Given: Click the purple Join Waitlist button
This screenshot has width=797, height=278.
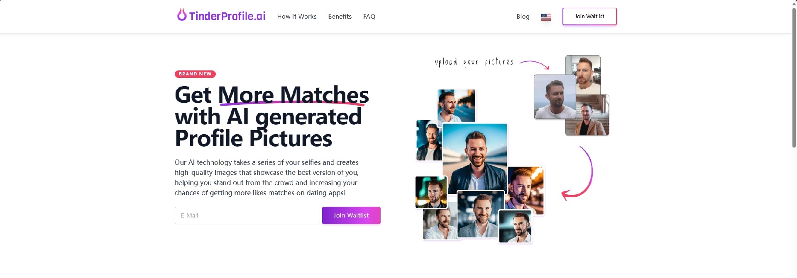Looking at the screenshot, I should tap(351, 215).
